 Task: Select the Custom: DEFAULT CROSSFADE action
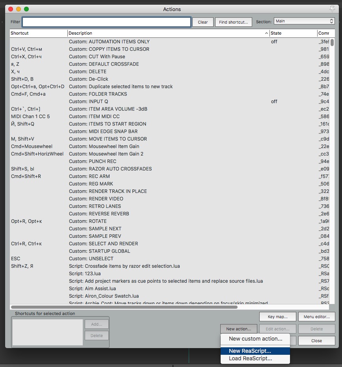click(169, 64)
